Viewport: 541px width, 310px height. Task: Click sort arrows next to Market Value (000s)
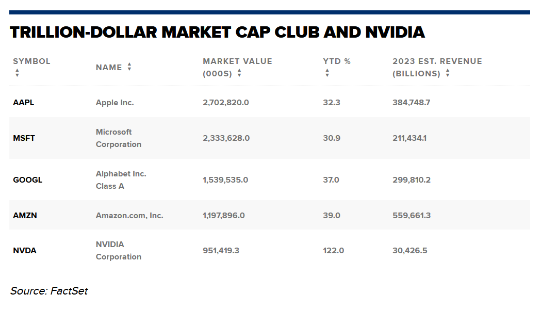point(239,73)
